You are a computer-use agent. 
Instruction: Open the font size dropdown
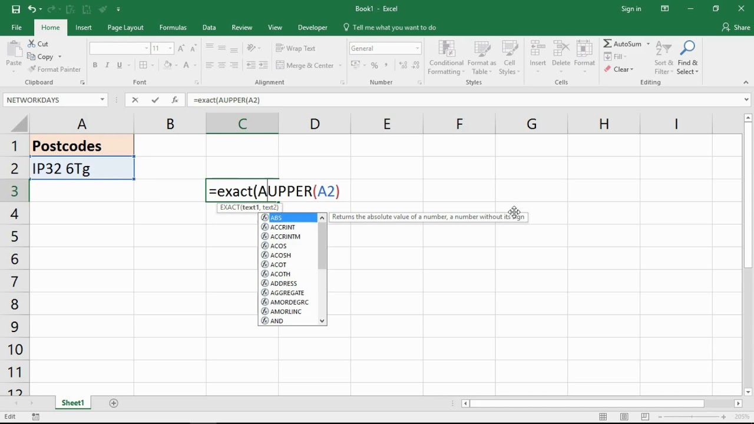click(x=171, y=48)
